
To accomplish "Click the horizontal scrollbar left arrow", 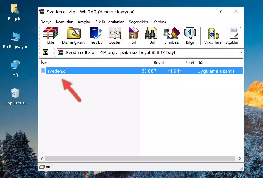I will click(x=42, y=158).
